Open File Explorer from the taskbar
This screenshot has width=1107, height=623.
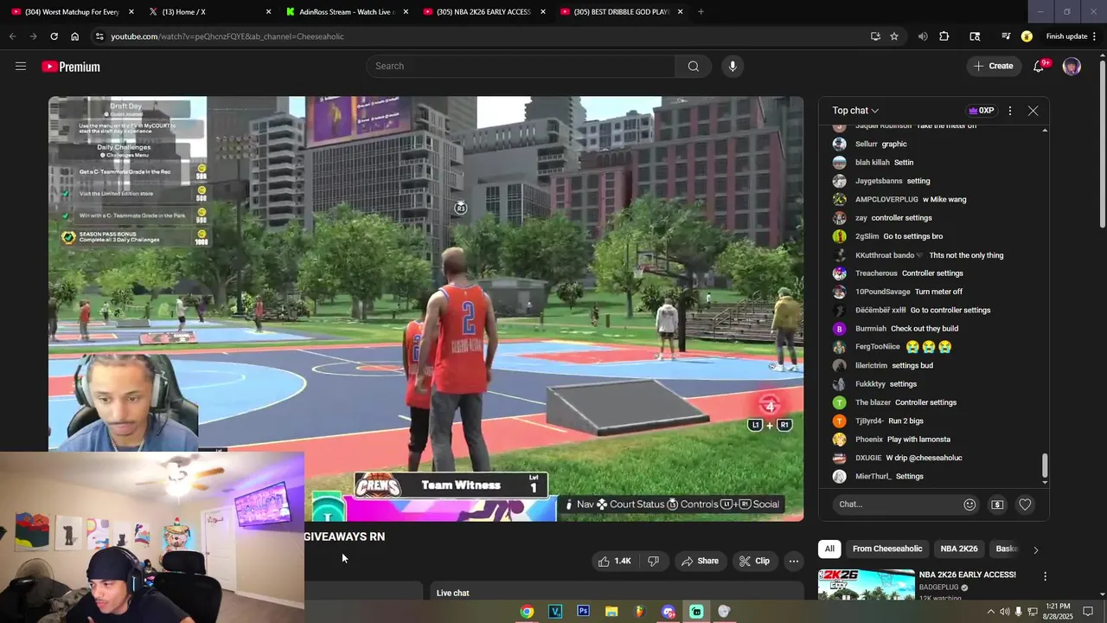click(611, 612)
